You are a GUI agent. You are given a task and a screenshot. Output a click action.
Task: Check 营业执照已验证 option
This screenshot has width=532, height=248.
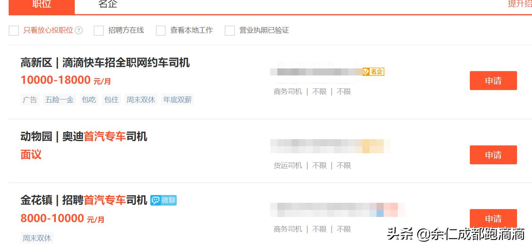pyautogui.click(x=229, y=30)
